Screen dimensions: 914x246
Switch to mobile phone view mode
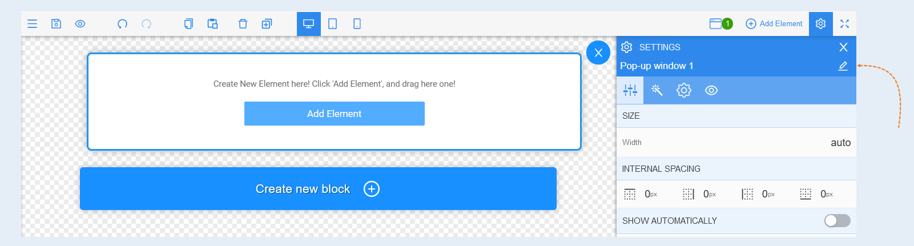[357, 24]
